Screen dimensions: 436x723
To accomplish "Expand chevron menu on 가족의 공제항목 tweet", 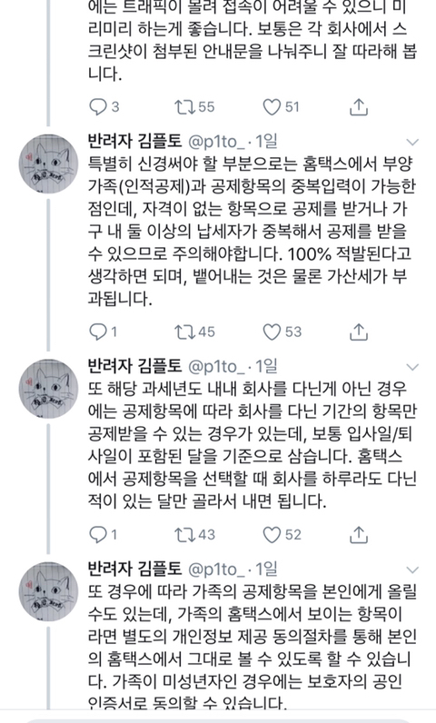I will pos(412,569).
